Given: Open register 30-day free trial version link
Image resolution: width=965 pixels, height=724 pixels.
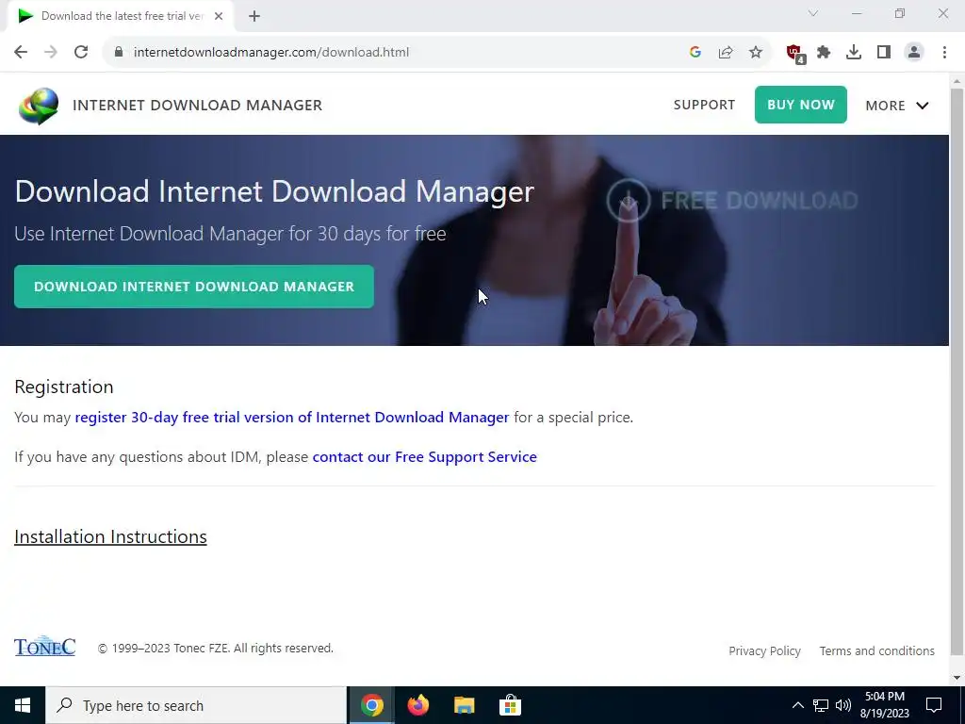Looking at the screenshot, I should click(292, 418).
